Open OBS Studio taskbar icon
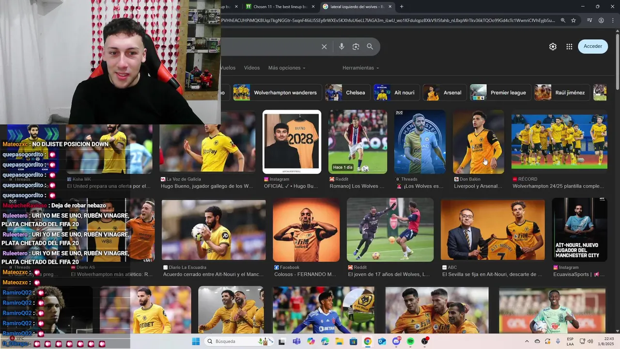Screen dimensions: 620x349 coord(425,341)
